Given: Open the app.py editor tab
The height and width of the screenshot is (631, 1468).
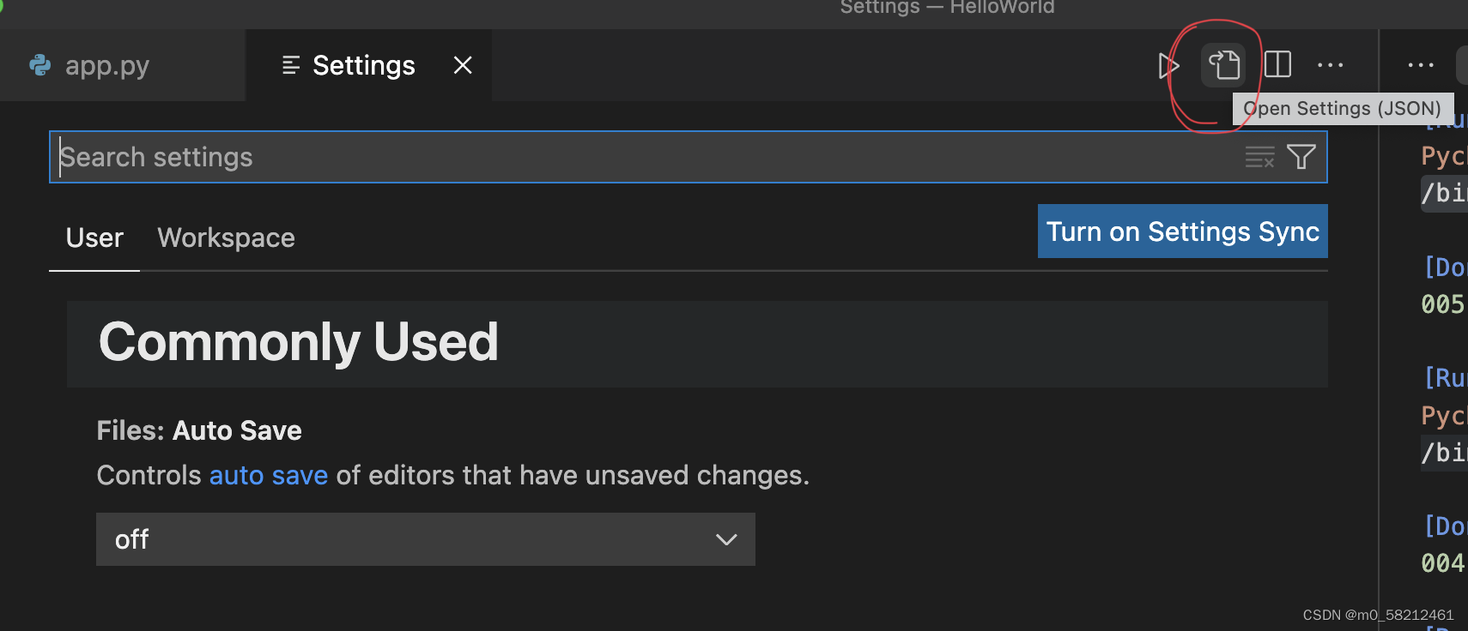Looking at the screenshot, I should [x=107, y=66].
